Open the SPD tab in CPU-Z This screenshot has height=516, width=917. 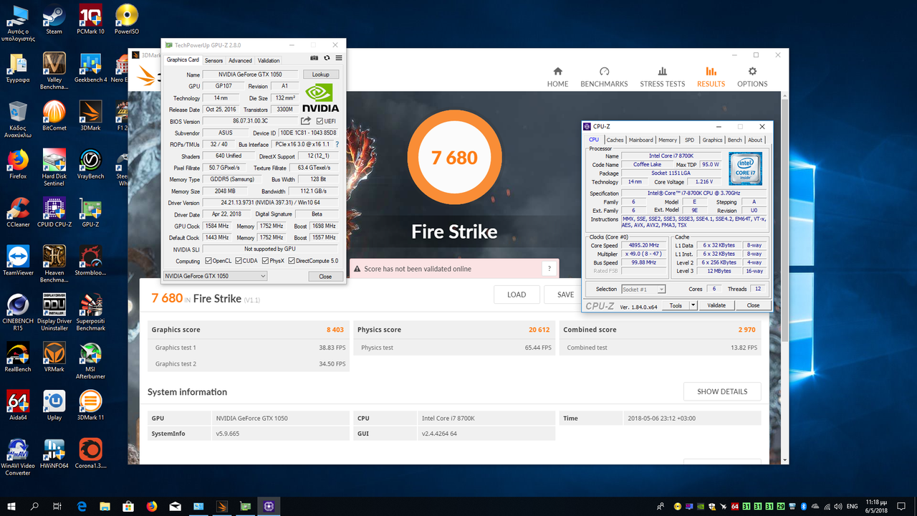[x=689, y=140]
